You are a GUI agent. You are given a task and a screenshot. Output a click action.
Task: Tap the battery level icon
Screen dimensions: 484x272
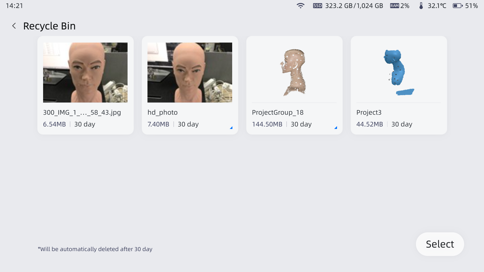click(458, 6)
